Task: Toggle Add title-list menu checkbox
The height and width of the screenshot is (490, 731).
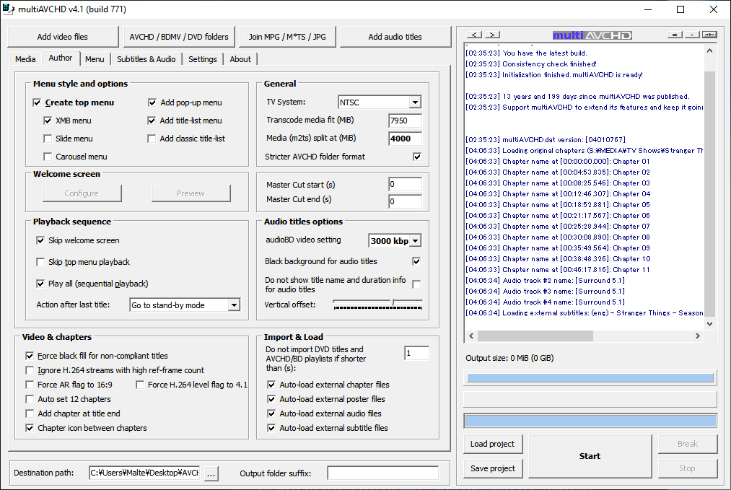Action: tap(152, 121)
